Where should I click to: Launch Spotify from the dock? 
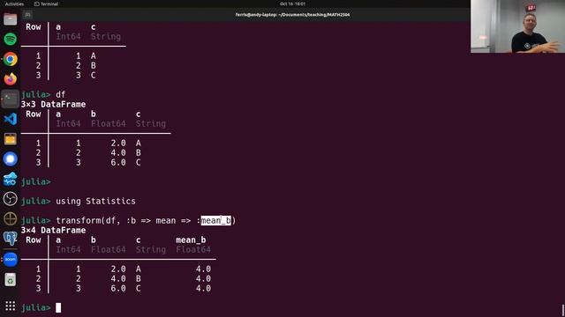(10, 39)
